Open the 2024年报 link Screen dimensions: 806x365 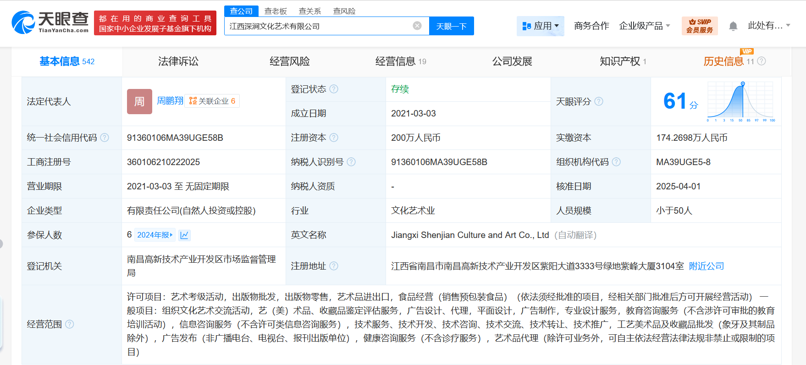[155, 235]
